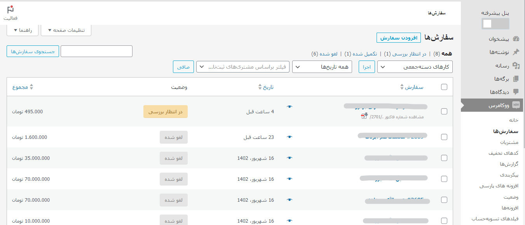Open reports (گزارش‌ها) submenu item
The image size is (525, 225).
tap(509, 164)
